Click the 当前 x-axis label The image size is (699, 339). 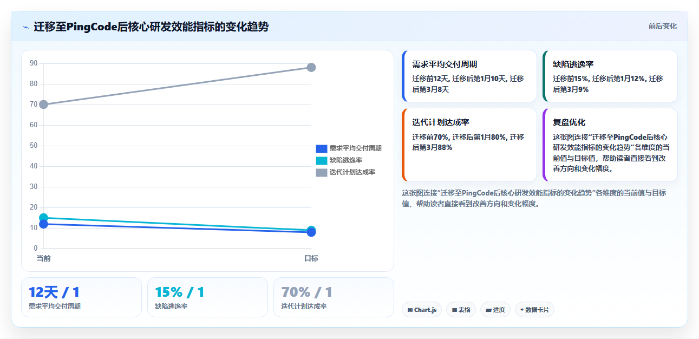(x=43, y=258)
